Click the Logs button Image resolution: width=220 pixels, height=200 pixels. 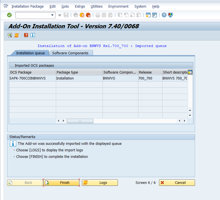pos(100,183)
